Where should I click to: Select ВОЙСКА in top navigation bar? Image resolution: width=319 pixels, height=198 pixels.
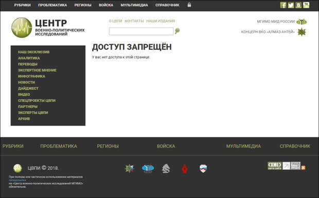point(106,5)
